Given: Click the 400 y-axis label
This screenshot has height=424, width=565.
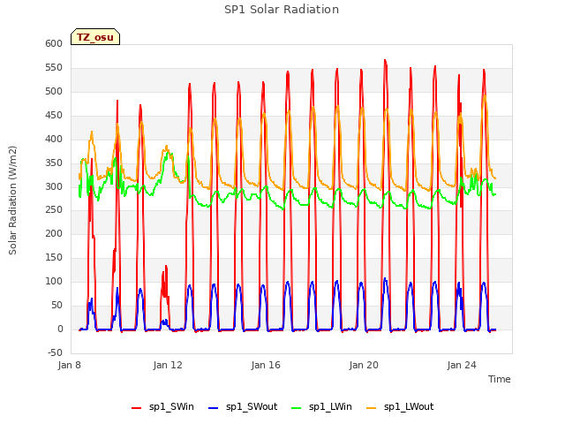Looking at the screenshot, I should click(54, 139).
